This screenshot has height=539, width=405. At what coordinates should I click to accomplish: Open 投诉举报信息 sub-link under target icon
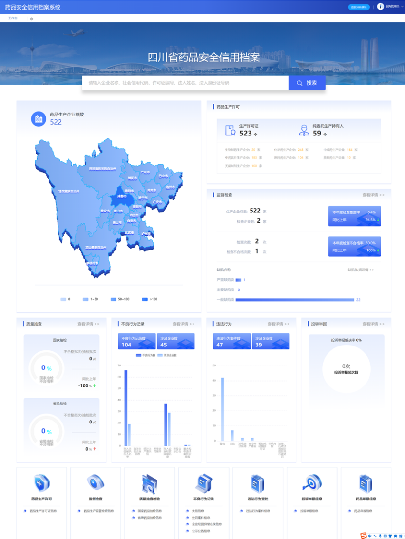click(x=309, y=511)
